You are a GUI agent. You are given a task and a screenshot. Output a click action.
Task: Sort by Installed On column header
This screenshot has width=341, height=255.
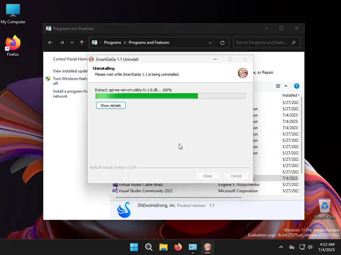click(x=290, y=95)
